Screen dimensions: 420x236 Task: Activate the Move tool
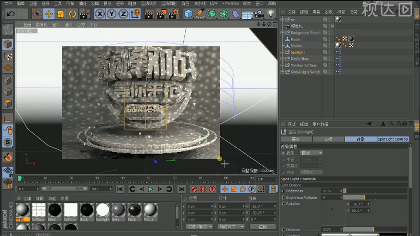pos(49,14)
